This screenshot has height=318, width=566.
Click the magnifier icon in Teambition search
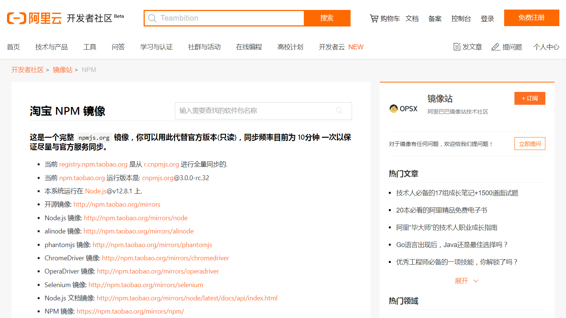(x=152, y=18)
